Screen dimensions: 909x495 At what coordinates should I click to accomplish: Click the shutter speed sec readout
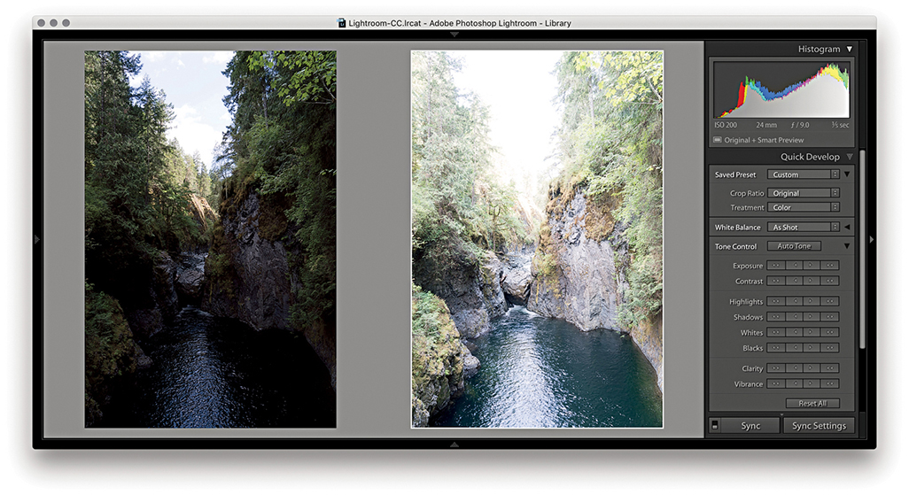point(840,125)
